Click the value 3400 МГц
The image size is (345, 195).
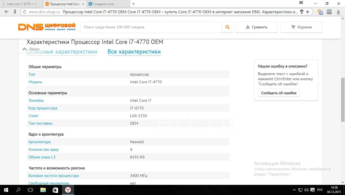point(139,176)
